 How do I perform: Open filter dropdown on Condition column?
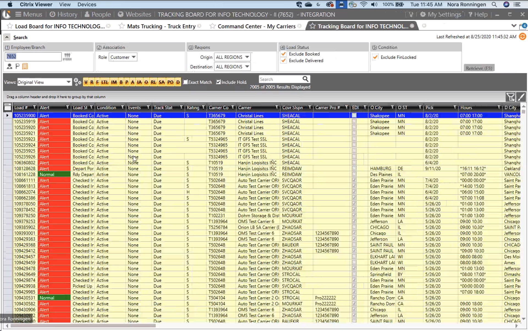(123, 107)
